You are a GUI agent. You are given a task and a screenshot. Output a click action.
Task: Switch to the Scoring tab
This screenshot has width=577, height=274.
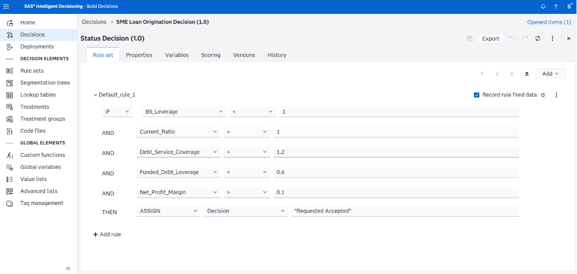tap(211, 55)
